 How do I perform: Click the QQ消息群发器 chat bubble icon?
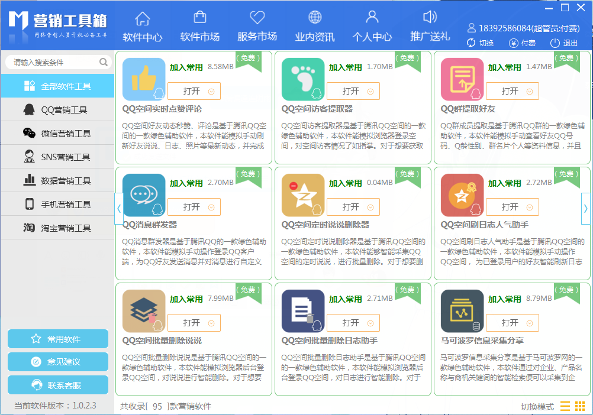click(x=143, y=195)
